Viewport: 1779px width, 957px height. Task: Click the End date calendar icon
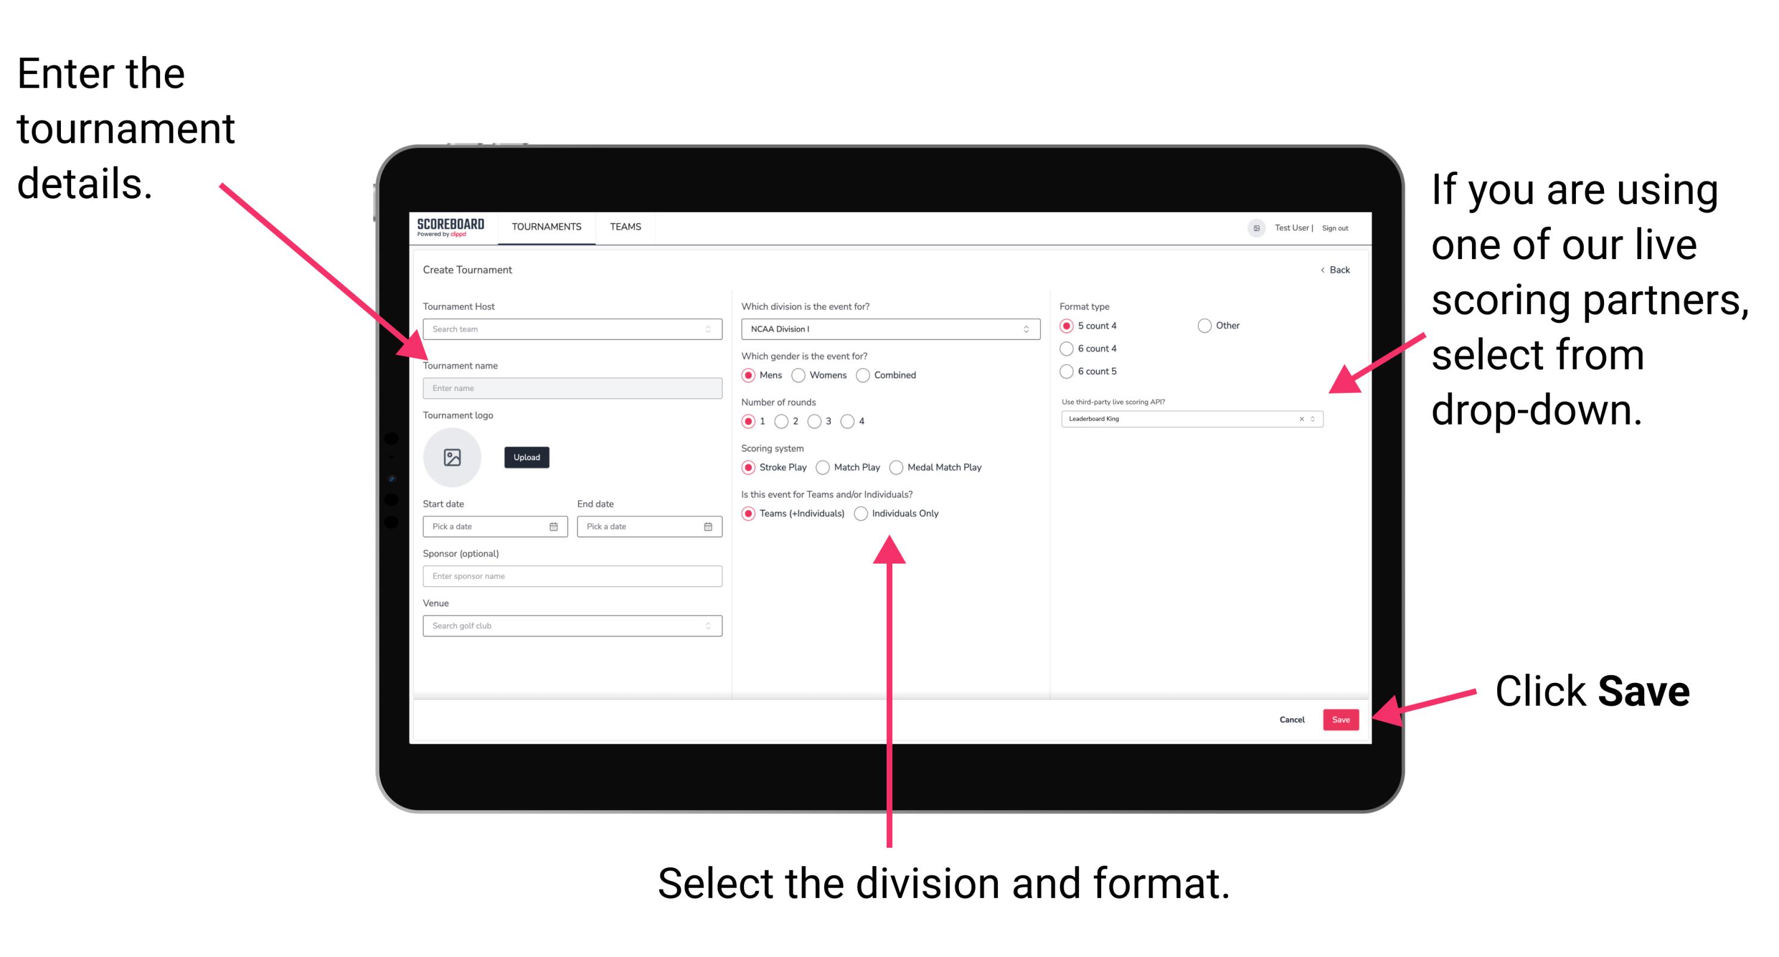pyautogui.click(x=708, y=527)
